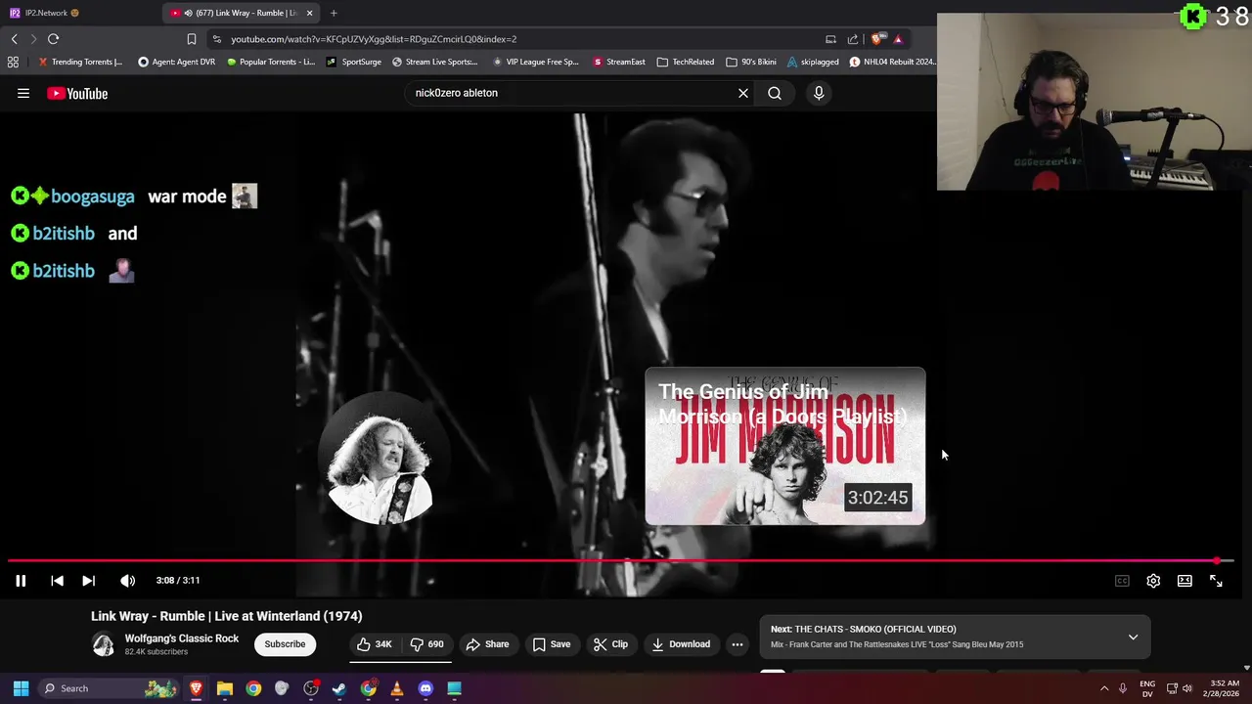Open skiplagged bookmark

[x=813, y=62]
